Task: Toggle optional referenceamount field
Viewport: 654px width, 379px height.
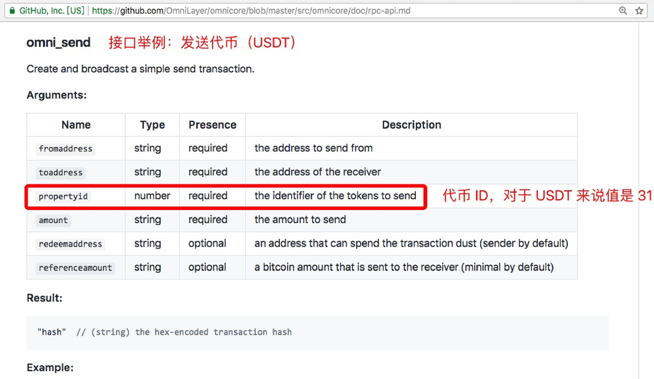Action: pyautogui.click(x=75, y=267)
